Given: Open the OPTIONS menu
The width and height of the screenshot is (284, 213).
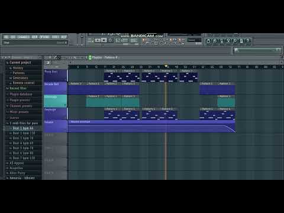Looking at the screenshot, I should click(x=44, y=37).
